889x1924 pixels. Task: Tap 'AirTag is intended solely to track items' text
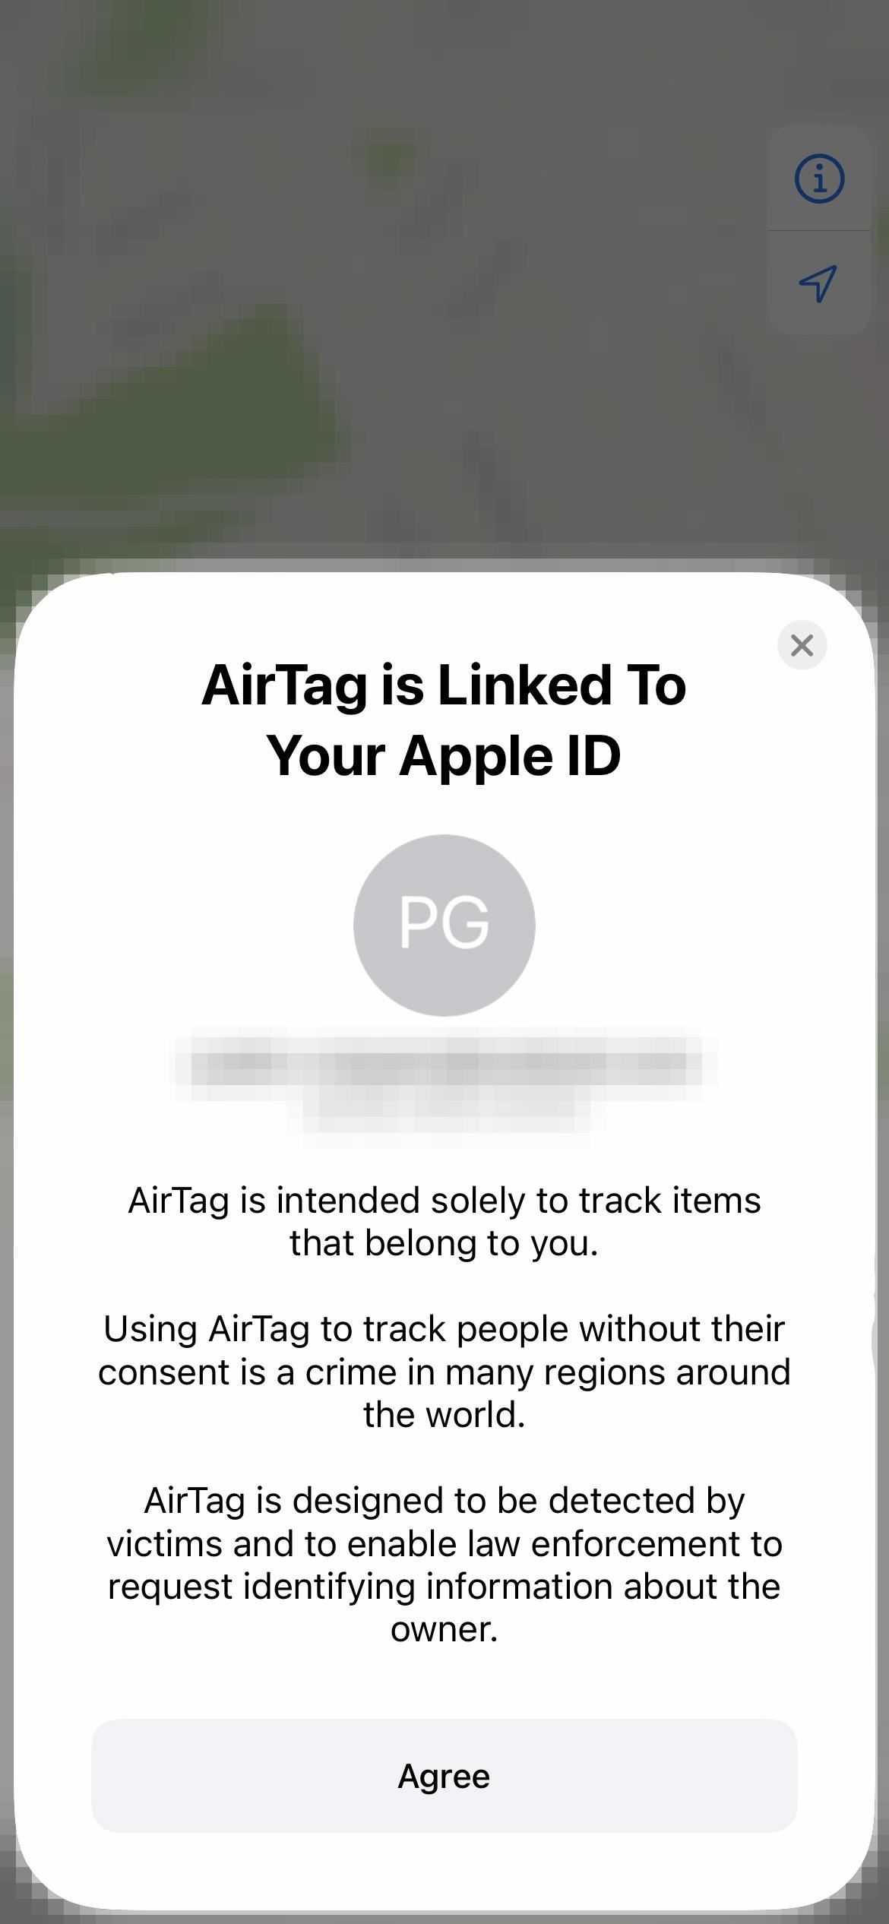(444, 1201)
